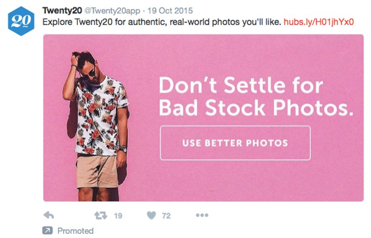
Task: Click the man's tan shorts in the ad photo
Action: 98,170
